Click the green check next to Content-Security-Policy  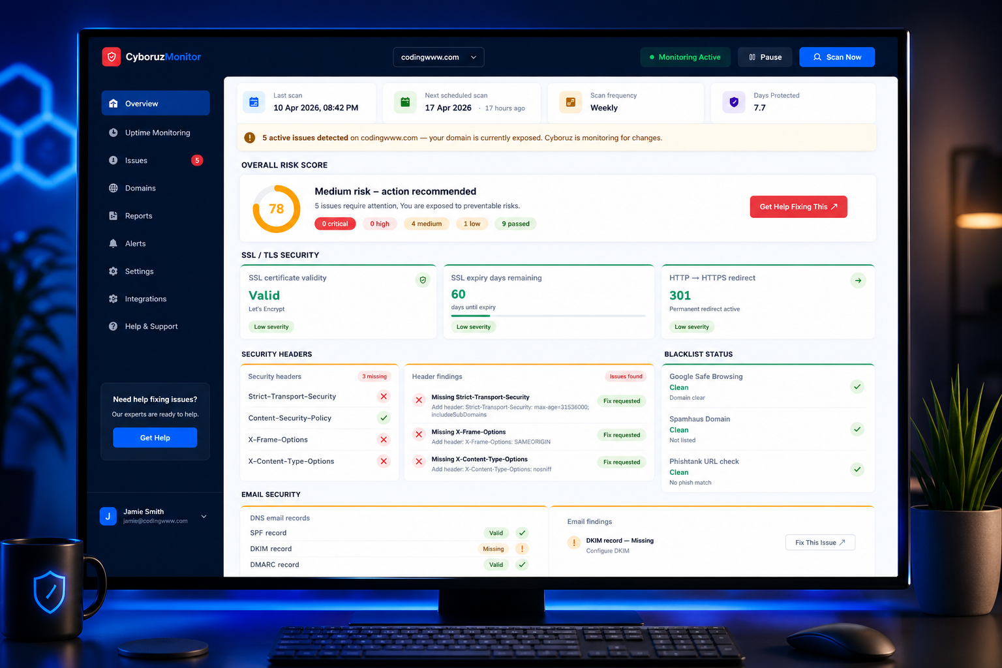(x=384, y=417)
